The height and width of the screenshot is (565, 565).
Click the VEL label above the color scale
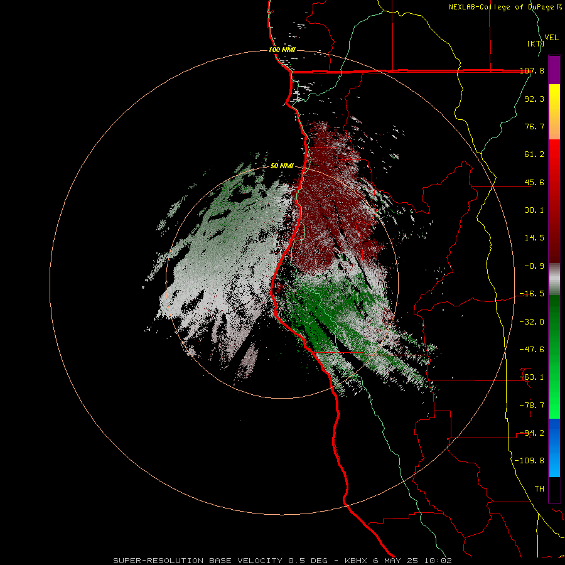[551, 37]
